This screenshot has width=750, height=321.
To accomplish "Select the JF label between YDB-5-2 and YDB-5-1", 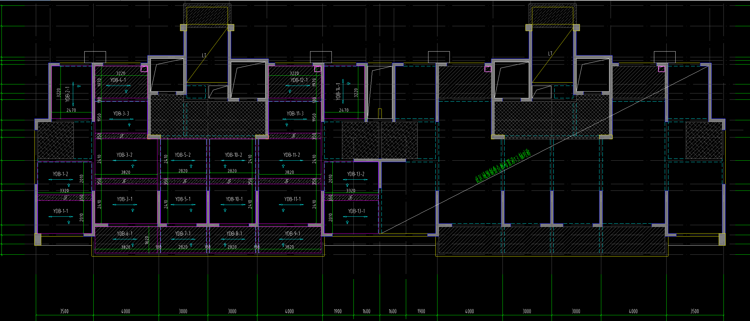I will (x=185, y=181).
